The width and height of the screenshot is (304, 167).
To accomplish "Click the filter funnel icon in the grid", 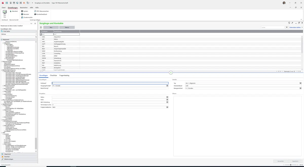I will [41, 34].
